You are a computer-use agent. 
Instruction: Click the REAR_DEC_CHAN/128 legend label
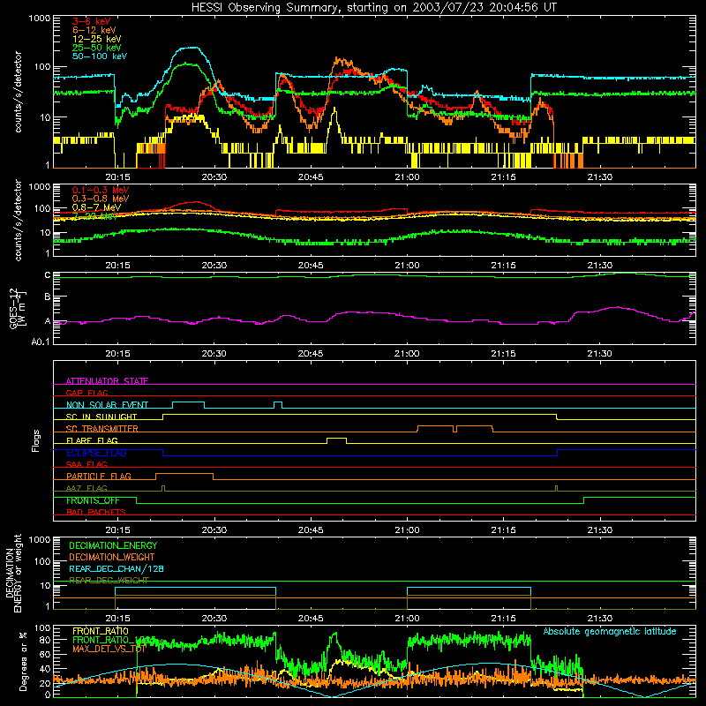click(x=116, y=568)
